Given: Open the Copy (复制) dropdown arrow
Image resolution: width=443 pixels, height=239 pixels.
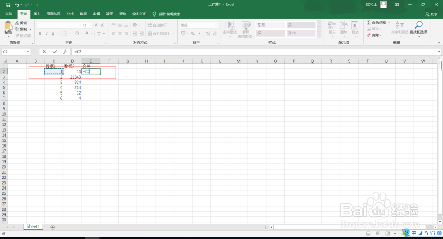Looking at the screenshot, I should point(30,29).
